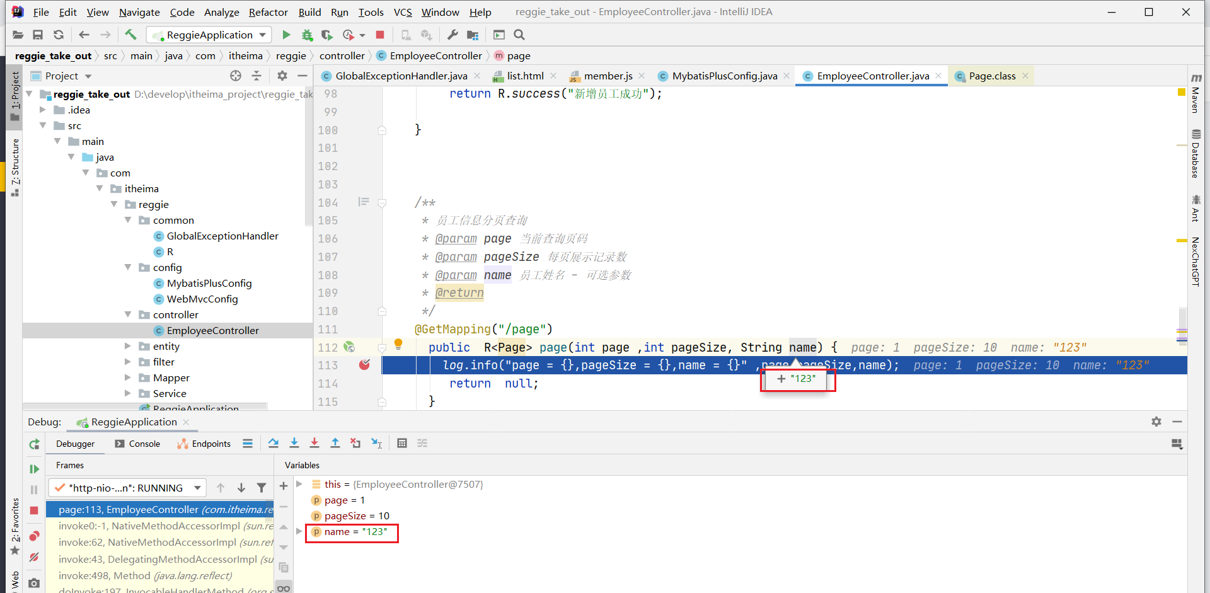The height and width of the screenshot is (593, 1210).
Task: Collapse the common folder
Action: pyautogui.click(x=128, y=220)
